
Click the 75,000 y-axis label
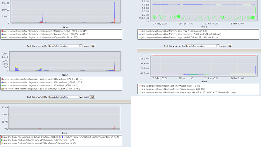[6, 3]
